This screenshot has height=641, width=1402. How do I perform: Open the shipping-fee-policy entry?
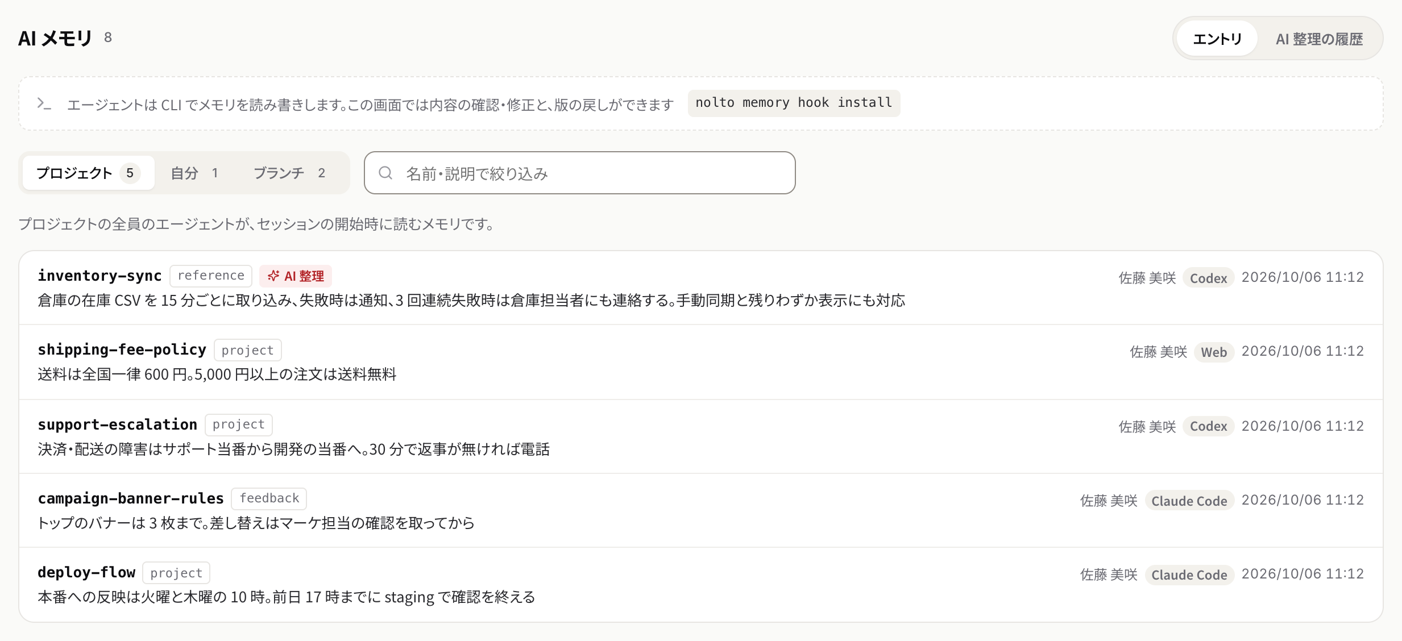(x=700, y=362)
